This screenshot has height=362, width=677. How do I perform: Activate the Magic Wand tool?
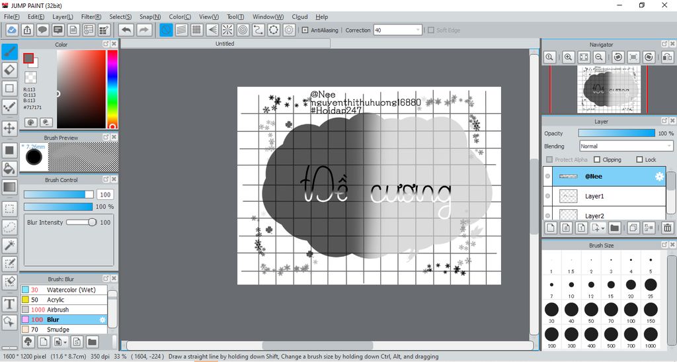click(9, 246)
